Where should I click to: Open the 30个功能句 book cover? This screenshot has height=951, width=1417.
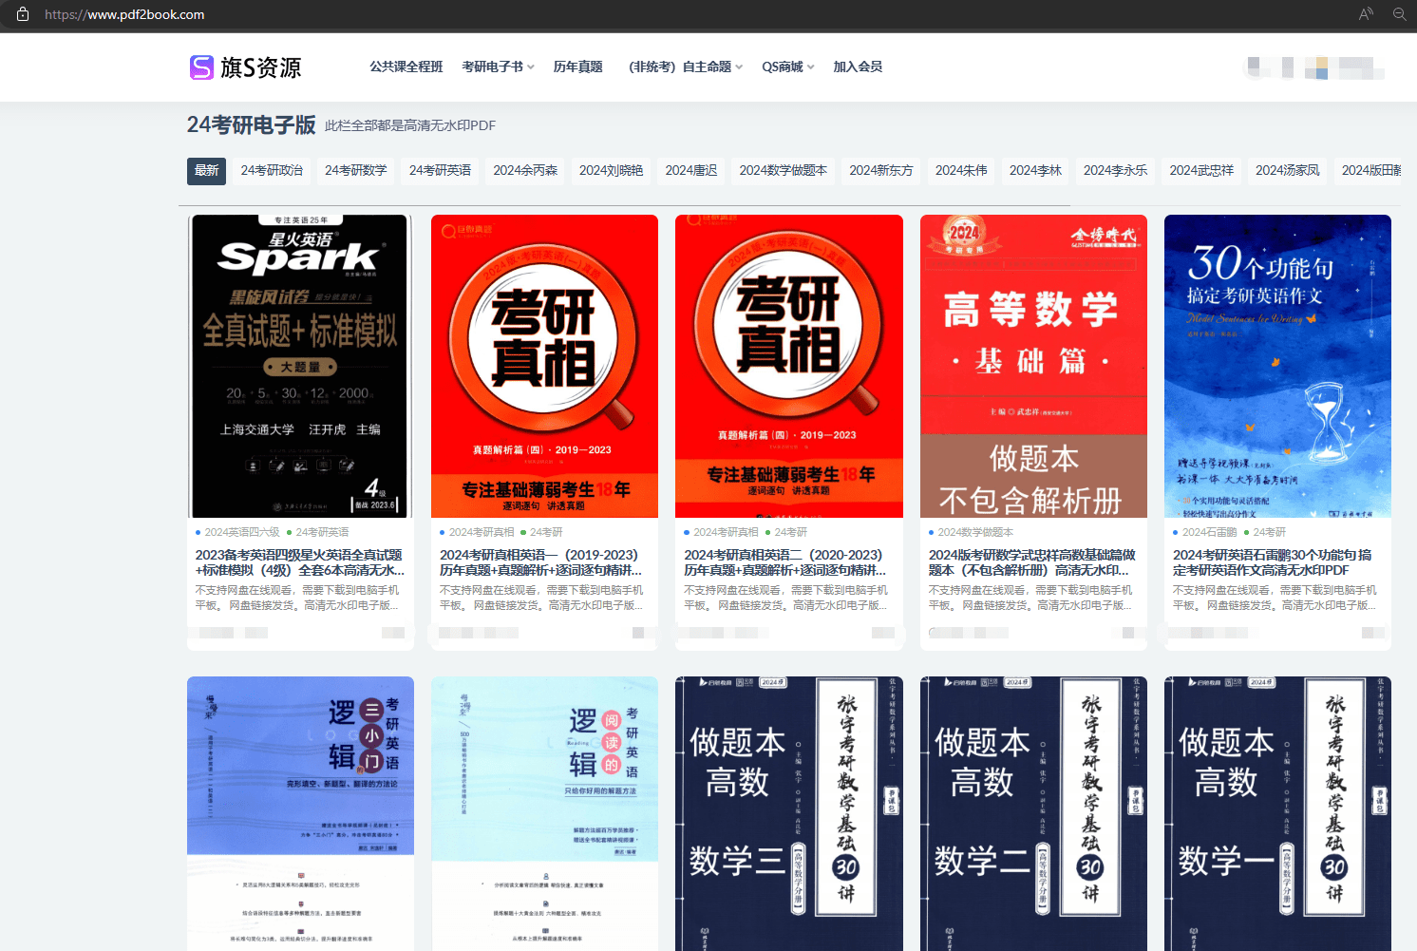pos(1277,366)
